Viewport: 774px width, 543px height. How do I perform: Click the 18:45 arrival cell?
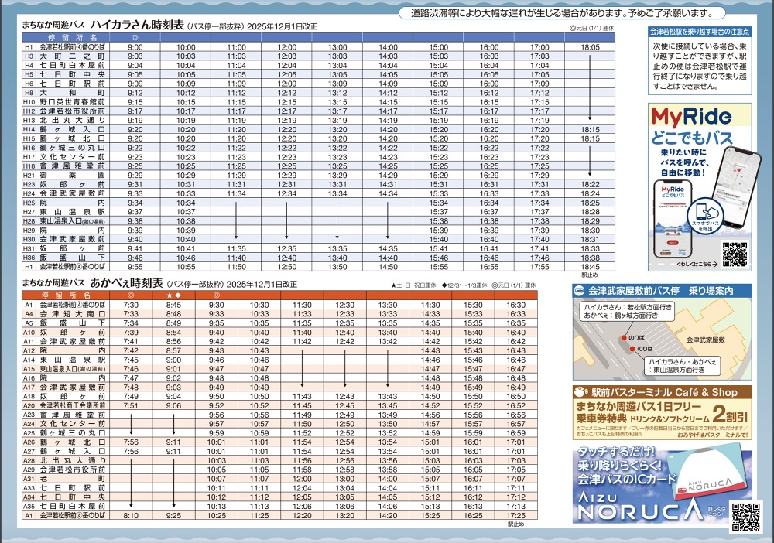tap(590, 267)
